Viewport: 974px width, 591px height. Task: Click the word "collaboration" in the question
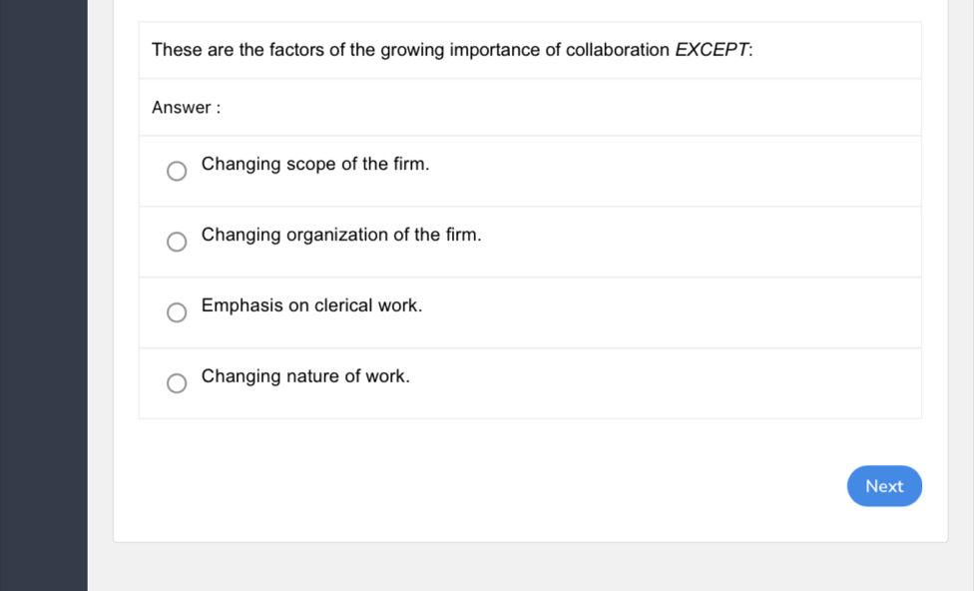point(617,50)
